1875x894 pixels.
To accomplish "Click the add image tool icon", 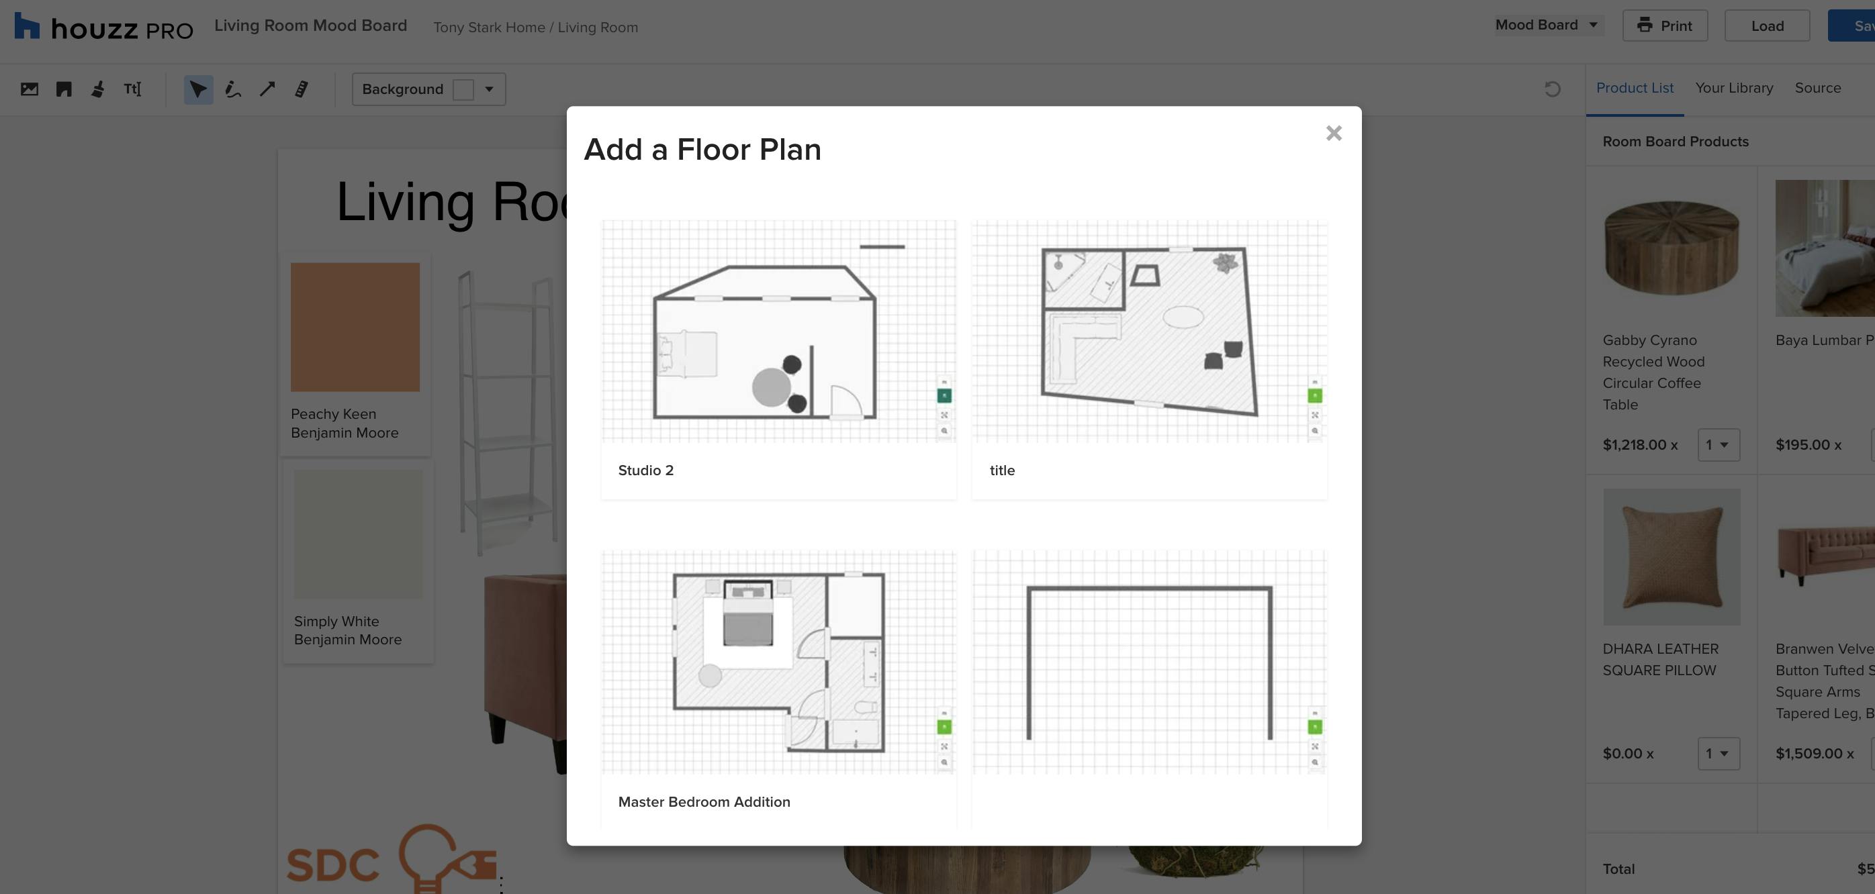I will pyautogui.click(x=29, y=89).
